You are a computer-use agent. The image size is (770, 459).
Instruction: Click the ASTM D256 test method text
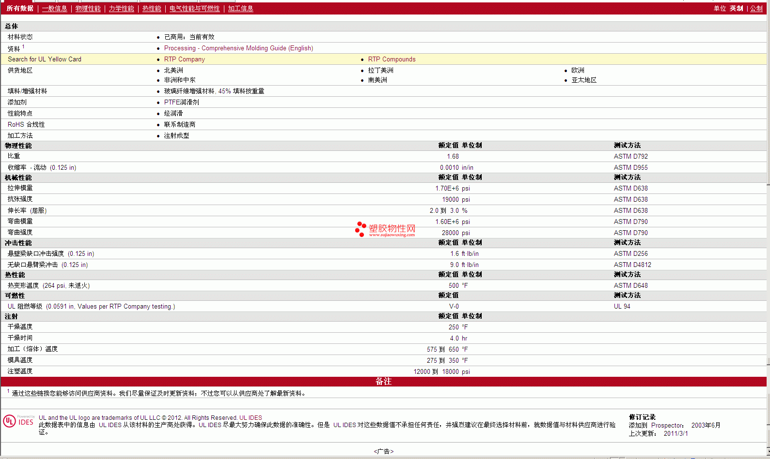(630, 253)
